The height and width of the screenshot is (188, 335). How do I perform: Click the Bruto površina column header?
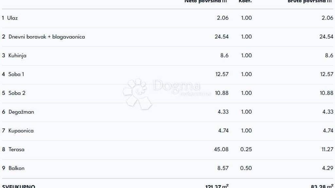pyautogui.click(x=309, y=1)
